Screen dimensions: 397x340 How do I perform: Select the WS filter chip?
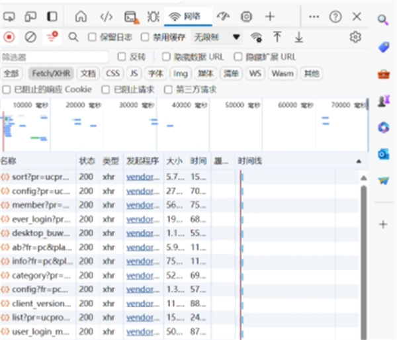255,73
